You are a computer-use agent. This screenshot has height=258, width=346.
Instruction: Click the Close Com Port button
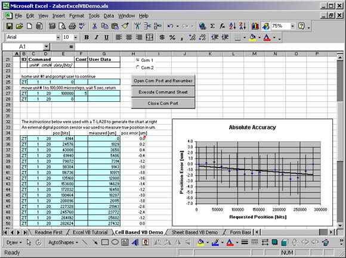(x=163, y=103)
